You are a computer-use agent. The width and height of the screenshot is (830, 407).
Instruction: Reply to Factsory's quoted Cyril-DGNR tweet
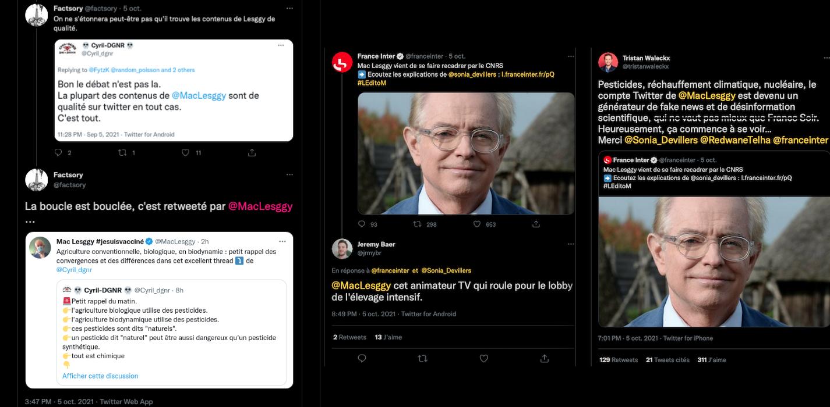pyautogui.click(x=58, y=152)
